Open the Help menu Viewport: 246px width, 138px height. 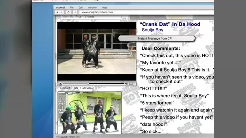tap(104, 7)
